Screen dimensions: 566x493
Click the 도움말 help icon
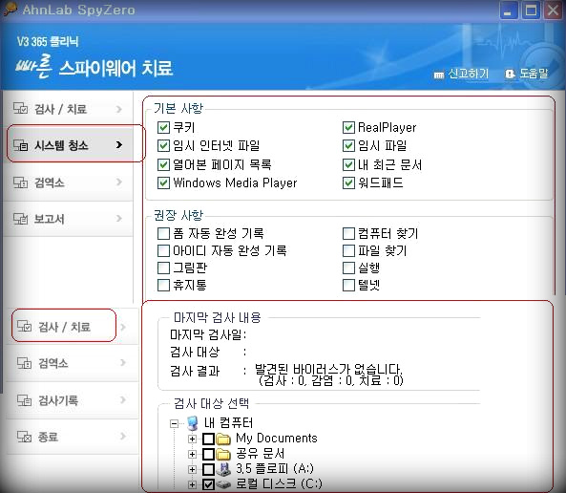(x=510, y=74)
